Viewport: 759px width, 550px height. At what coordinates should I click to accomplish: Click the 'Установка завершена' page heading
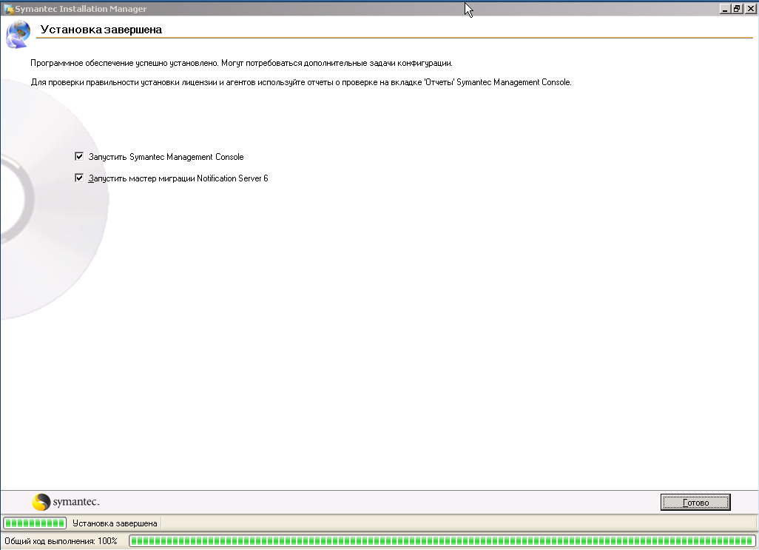click(x=101, y=30)
